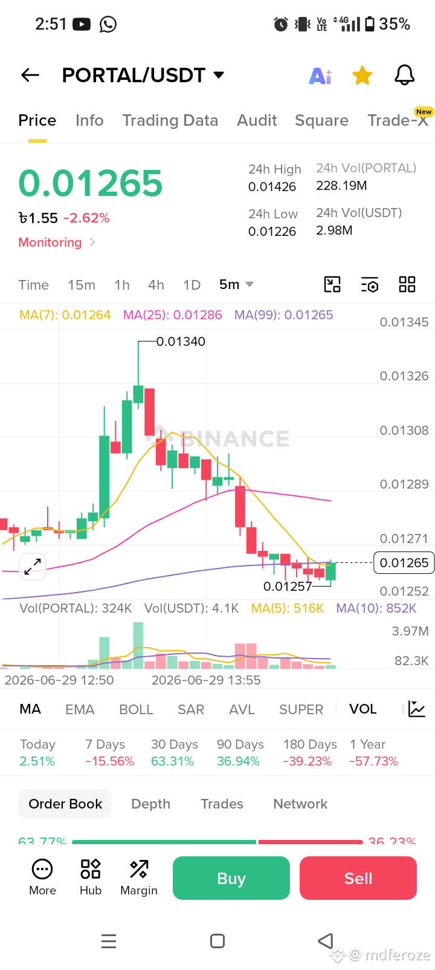Screen dimensions: 435x970
Task: Switch to the Trades tab
Action: coord(222,804)
